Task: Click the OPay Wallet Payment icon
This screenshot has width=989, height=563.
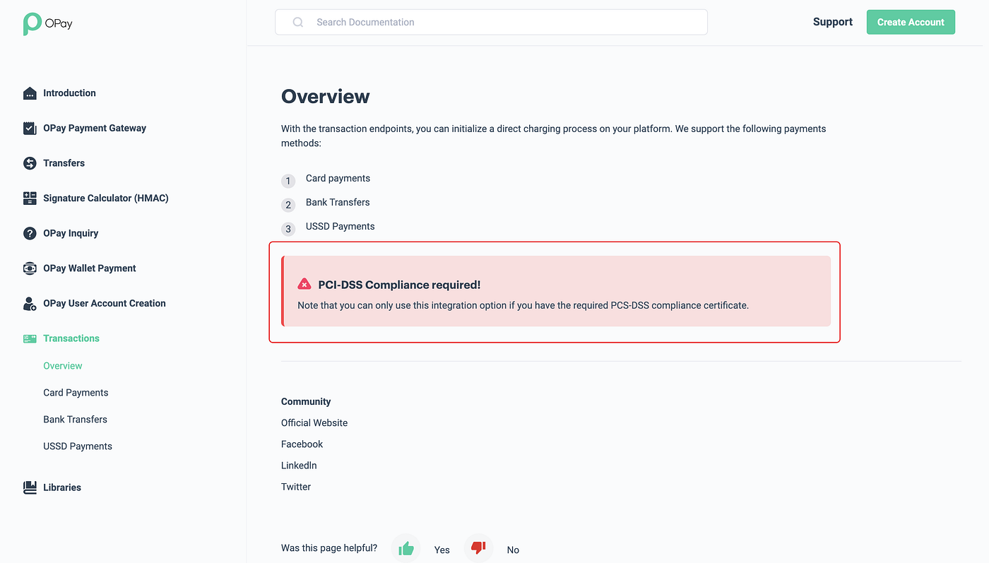Action: (x=30, y=268)
